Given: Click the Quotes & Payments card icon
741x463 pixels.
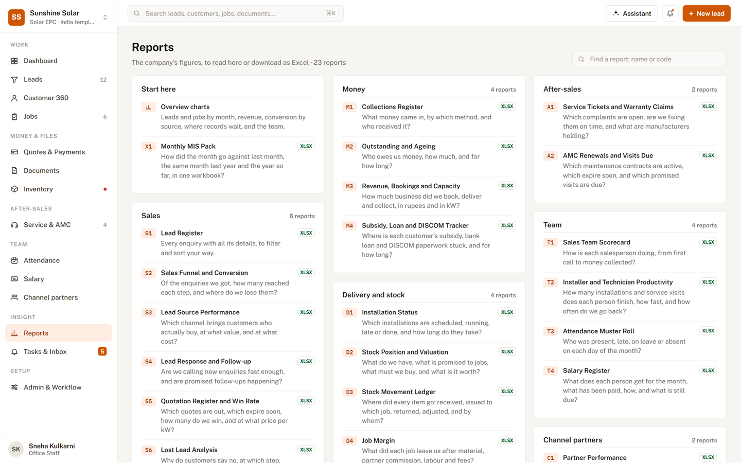Looking at the screenshot, I should click(14, 152).
